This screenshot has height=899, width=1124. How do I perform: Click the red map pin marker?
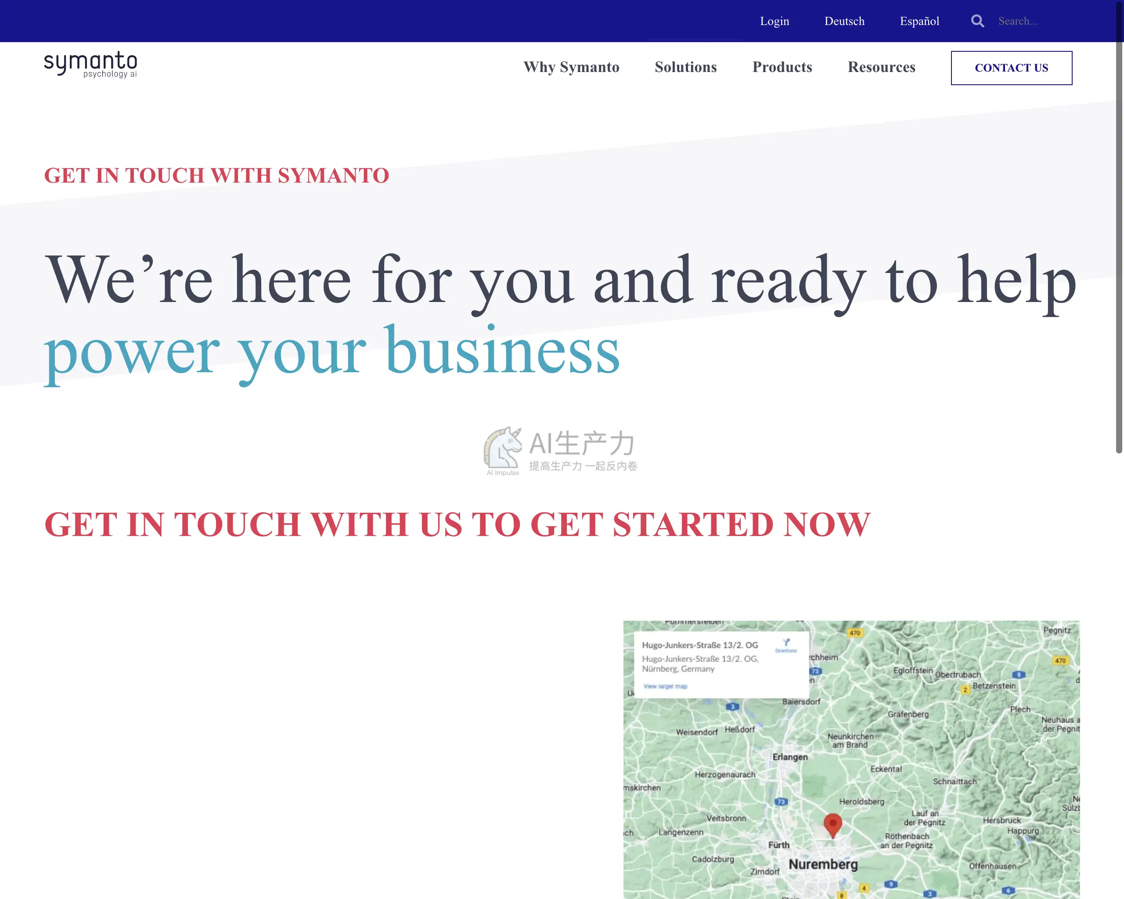tap(832, 826)
